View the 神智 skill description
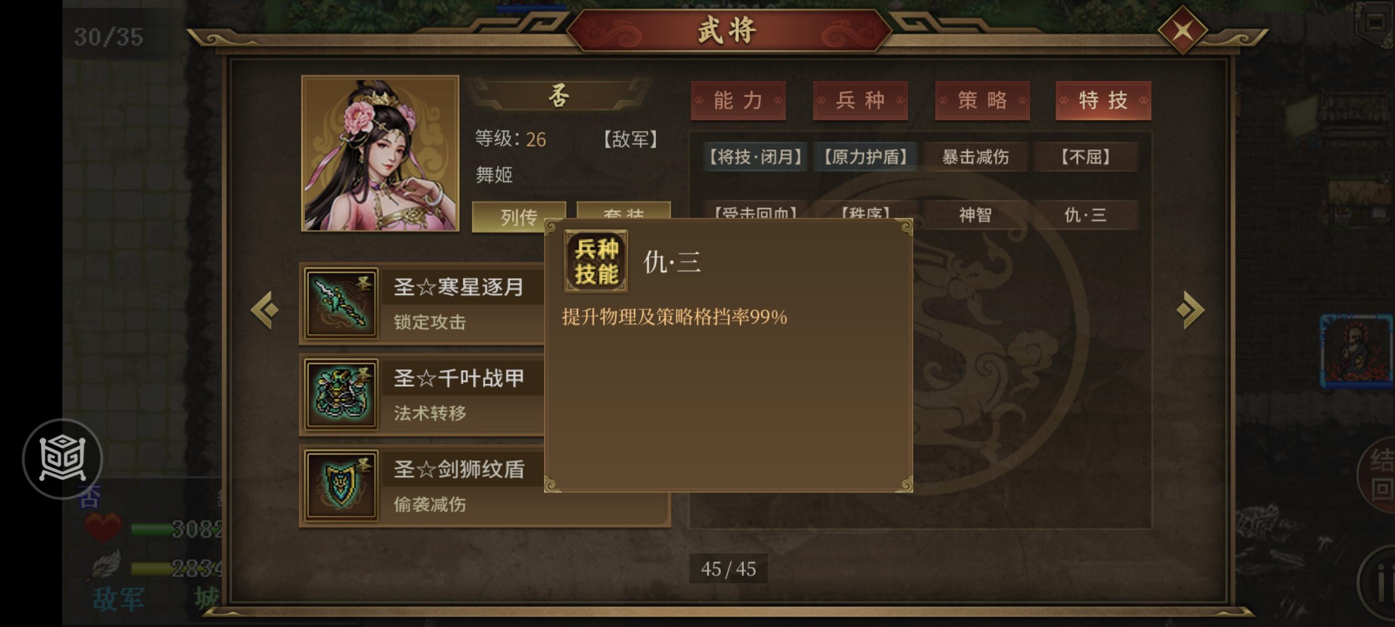Image resolution: width=1395 pixels, height=627 pixels. click(x=976, y=215)
